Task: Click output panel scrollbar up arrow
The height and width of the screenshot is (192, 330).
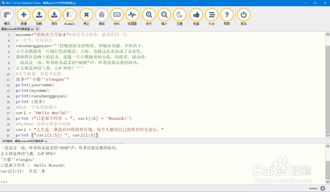Action: (x=328, y=146)
